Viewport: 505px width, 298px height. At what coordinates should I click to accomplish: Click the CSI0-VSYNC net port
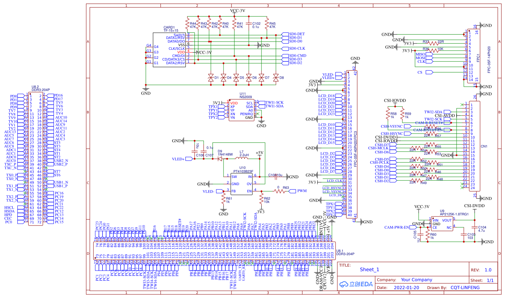[x=397, y=126]
